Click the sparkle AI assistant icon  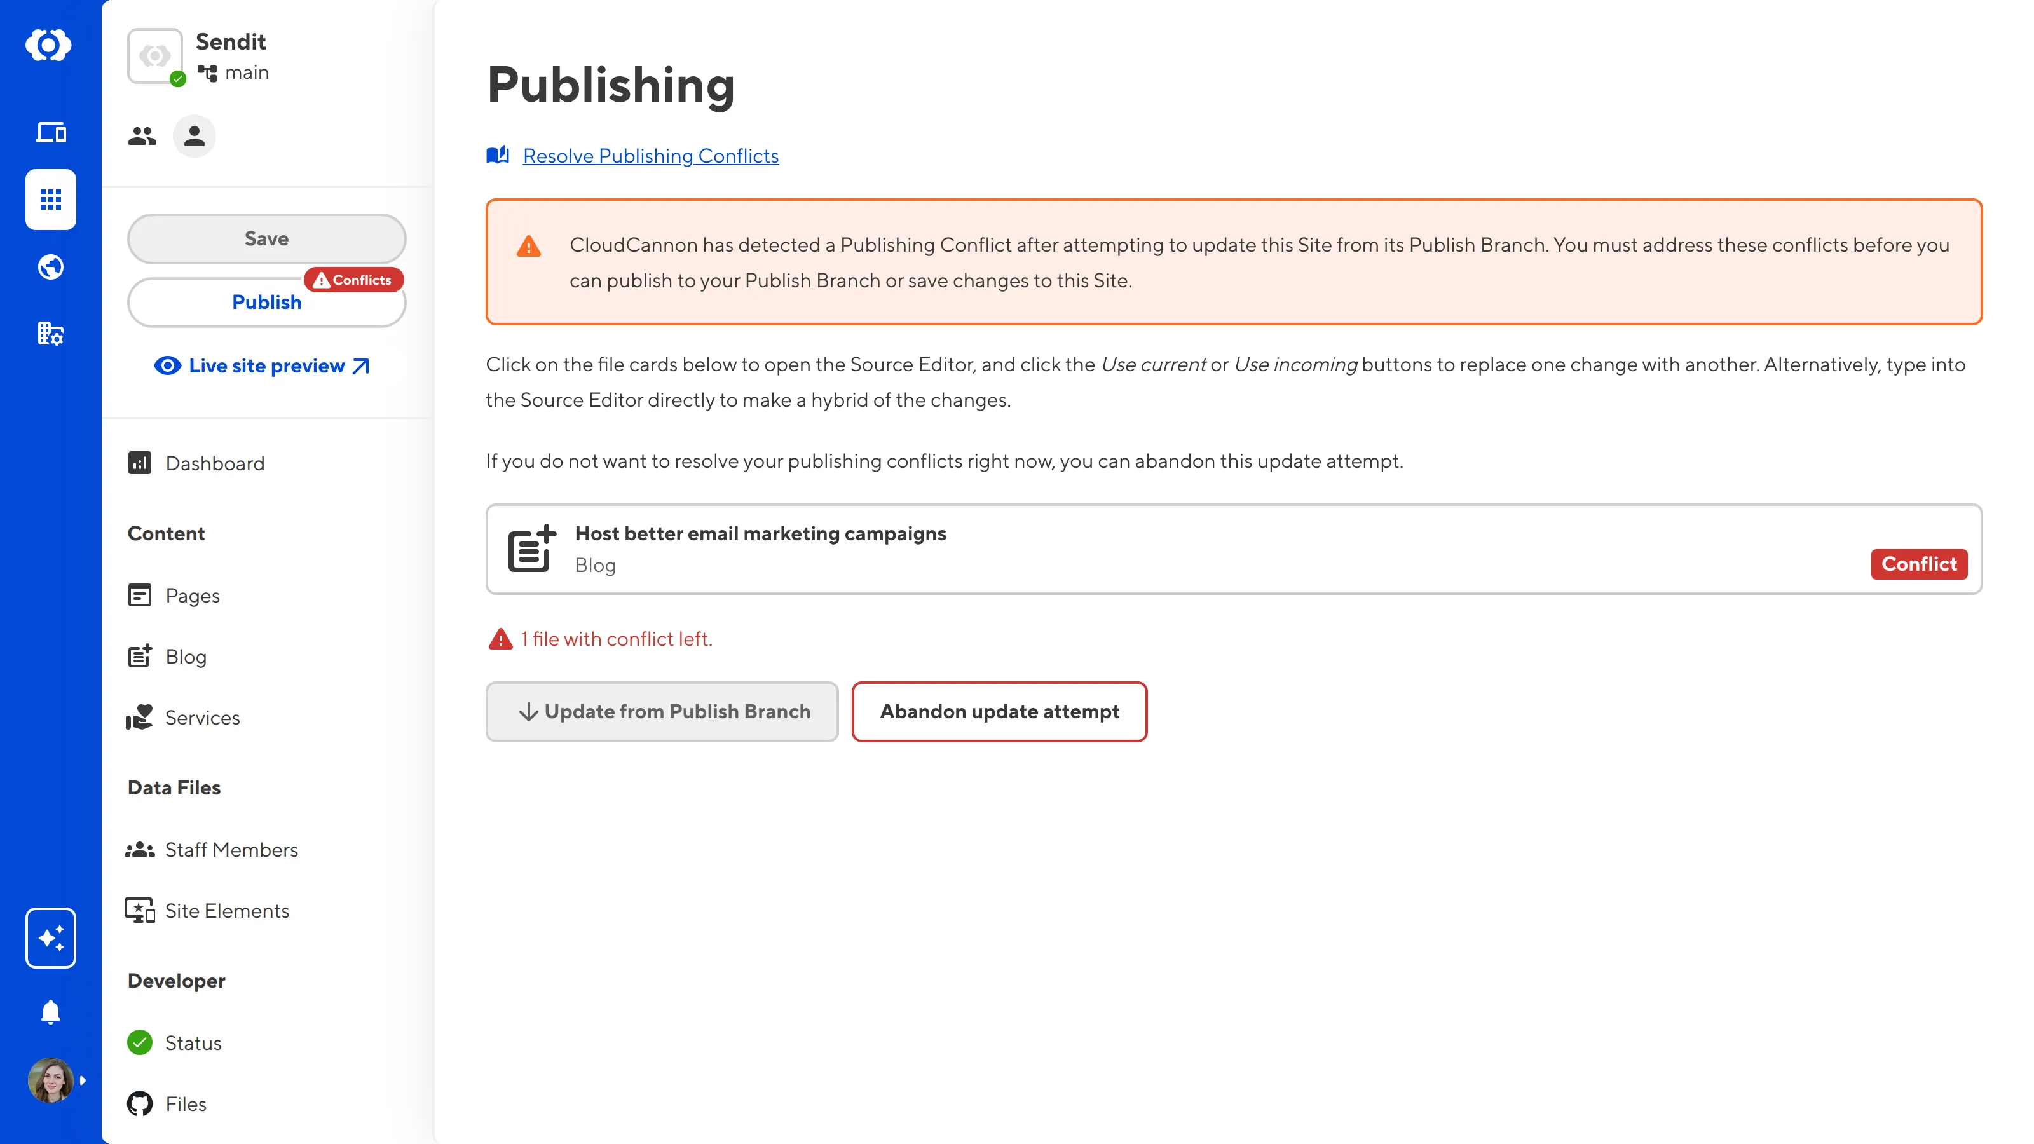pyautogui.click(x=51, y=937)
